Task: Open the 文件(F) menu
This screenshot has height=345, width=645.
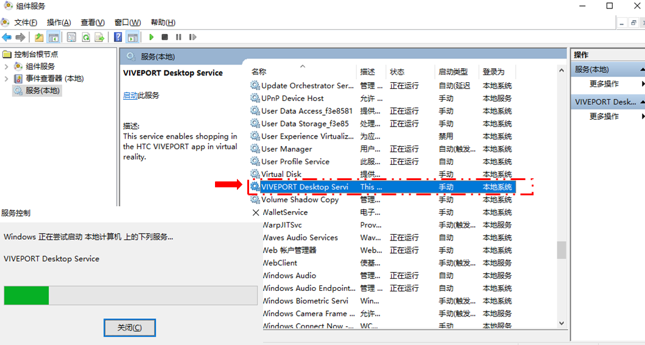Action: click(x=26, y=23)
